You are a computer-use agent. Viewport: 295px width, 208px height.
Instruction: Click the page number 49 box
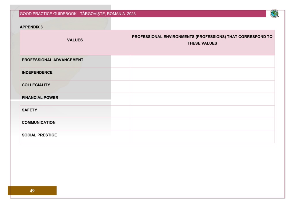32,190
